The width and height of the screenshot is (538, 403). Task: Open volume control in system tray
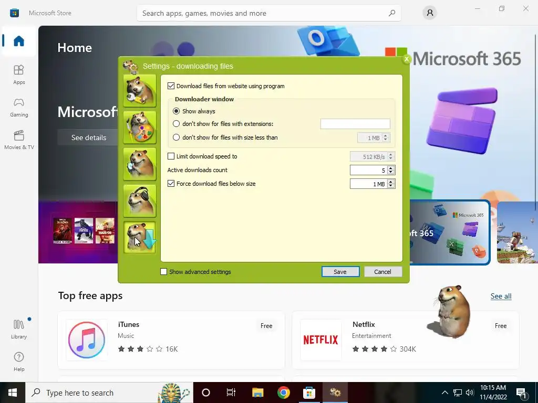[470, 393]
